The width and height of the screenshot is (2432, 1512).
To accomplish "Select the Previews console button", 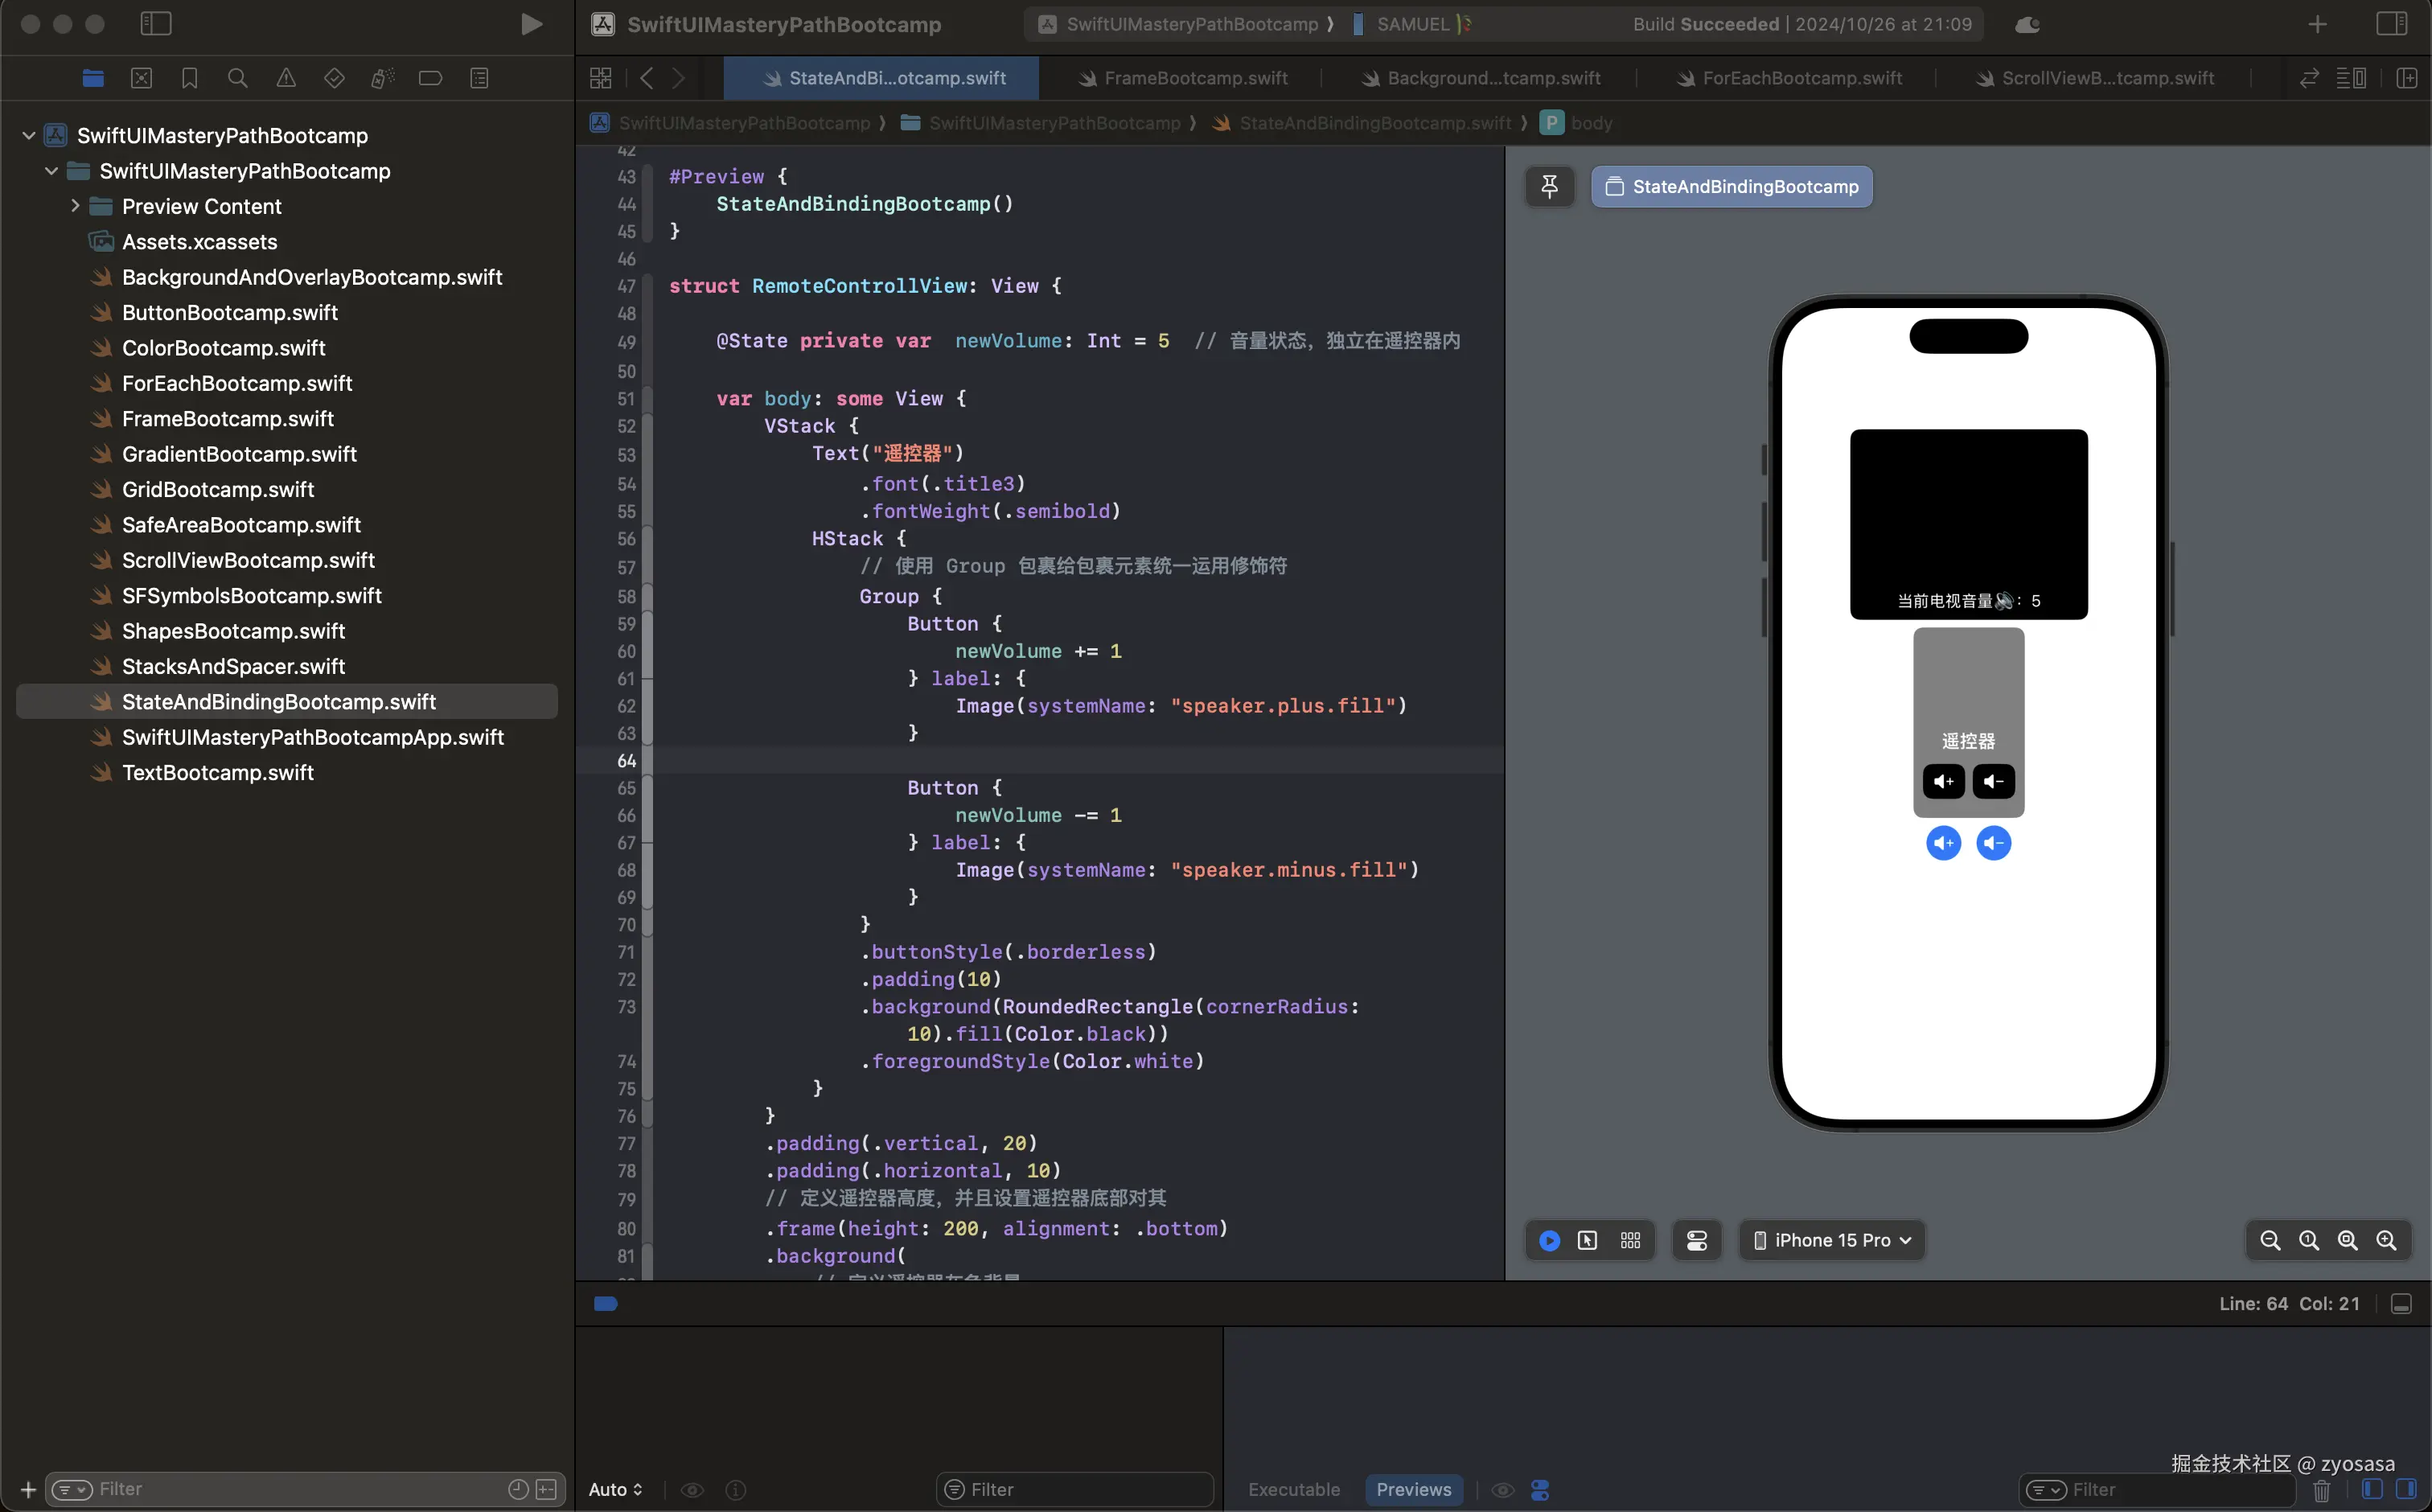I will 1413,1489.
